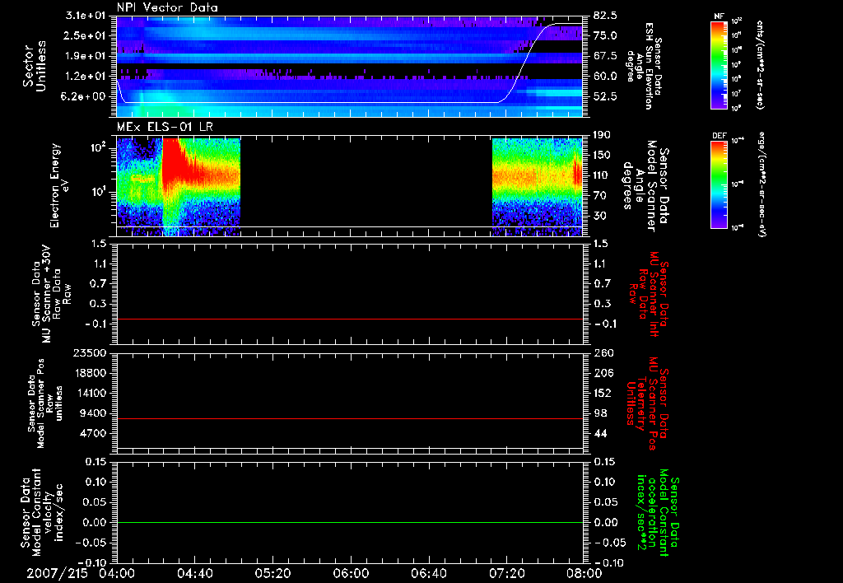
Task: Click the '1.2e+01' sector tick label
Action: (x=86, y=77)
